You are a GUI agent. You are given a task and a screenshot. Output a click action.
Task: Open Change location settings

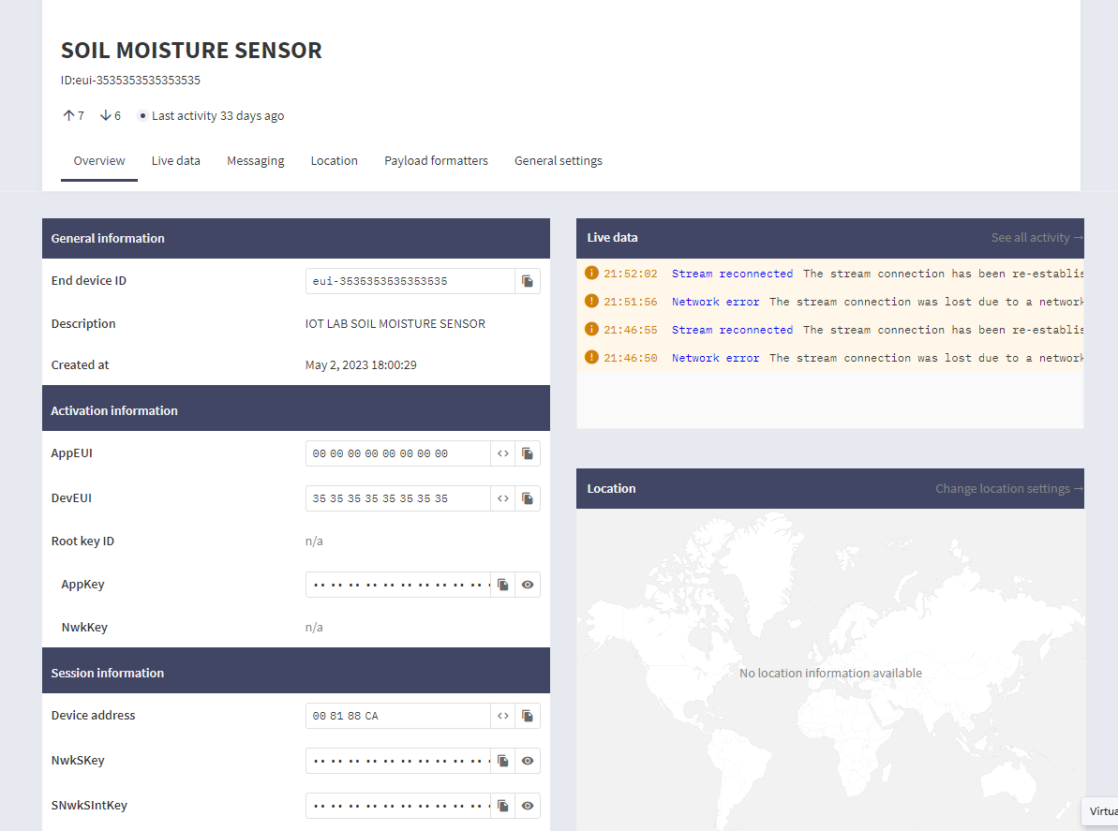[1002, 488]
